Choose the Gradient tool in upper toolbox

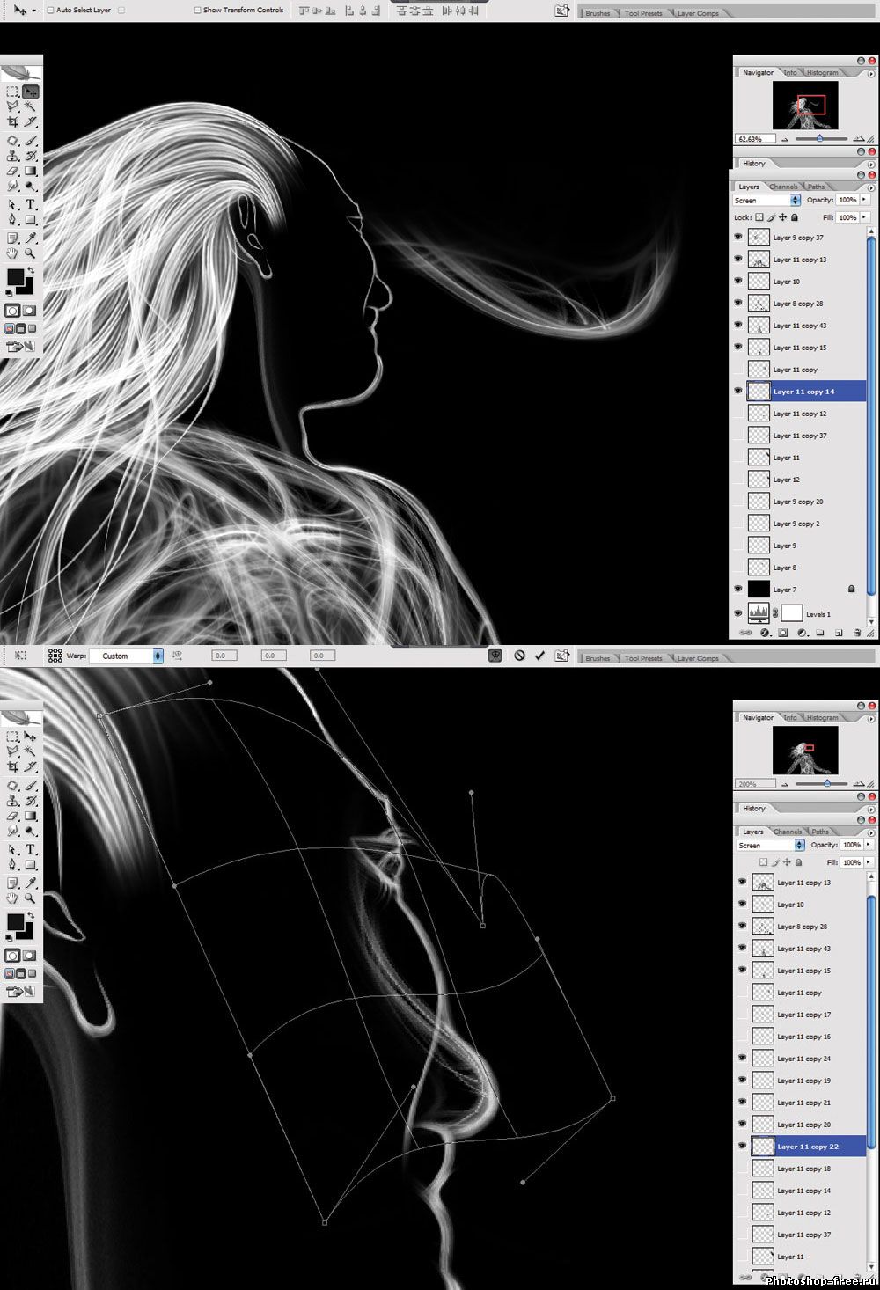(x=30, y=172)
